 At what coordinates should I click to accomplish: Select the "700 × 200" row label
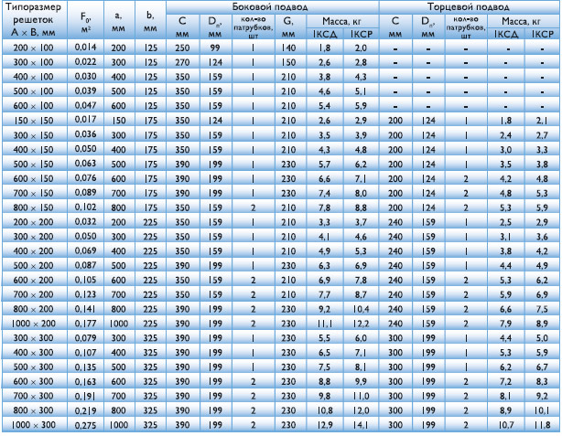pos(33,294)
